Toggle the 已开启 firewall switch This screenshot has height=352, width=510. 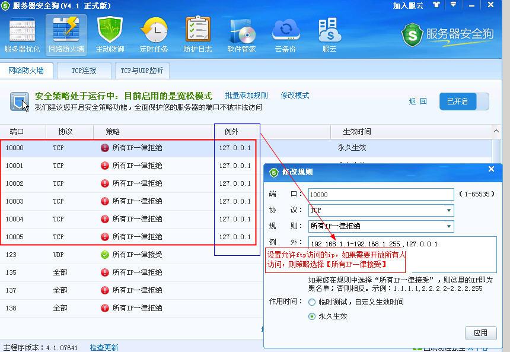click(x=464, y=102)
